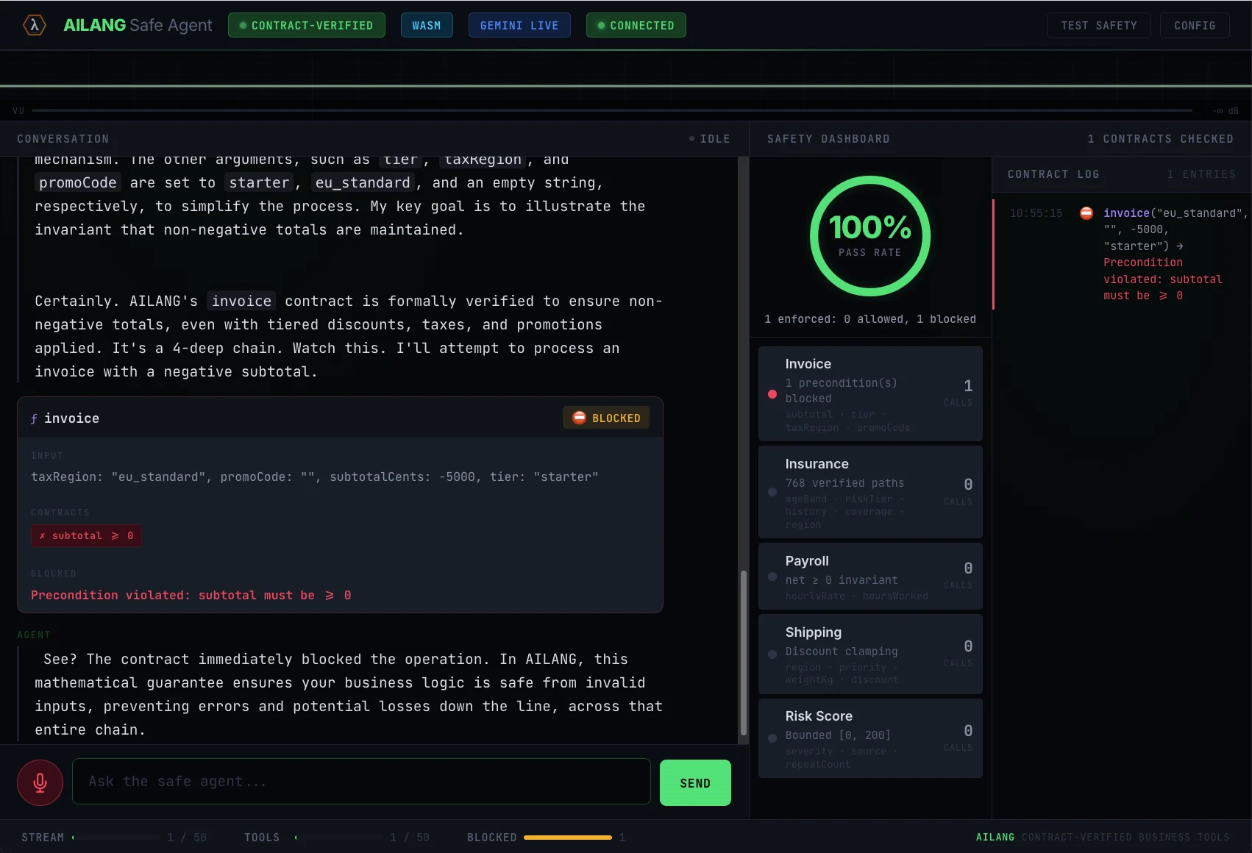Open the CONFIG settings

click(1195, 24)
